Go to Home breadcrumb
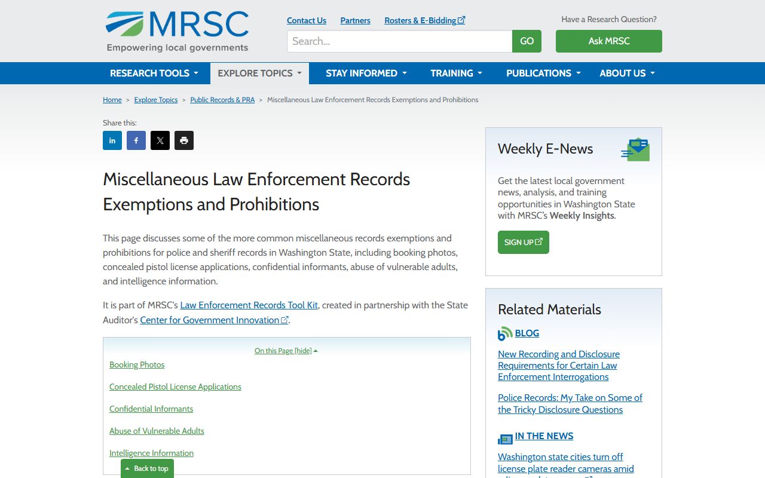 [x=112, y=100]
